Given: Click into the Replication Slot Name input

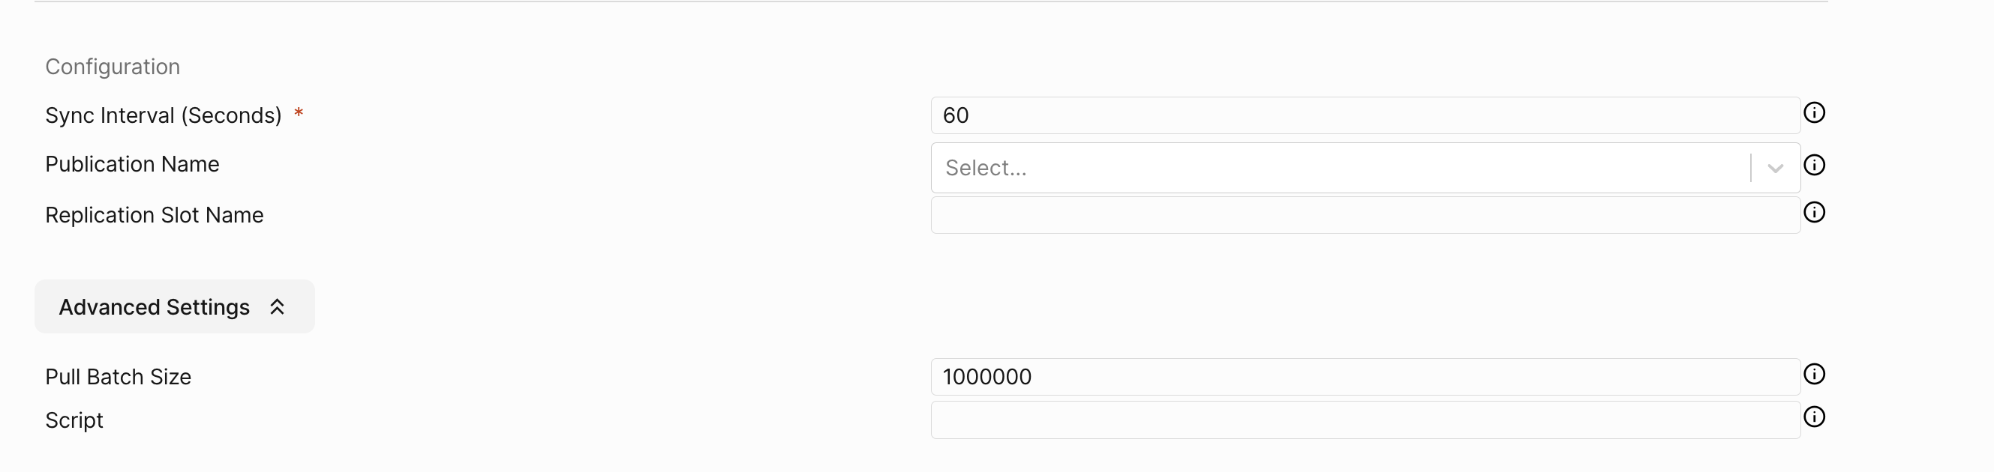Looking at the screenshot, I should click(1365, 215).
